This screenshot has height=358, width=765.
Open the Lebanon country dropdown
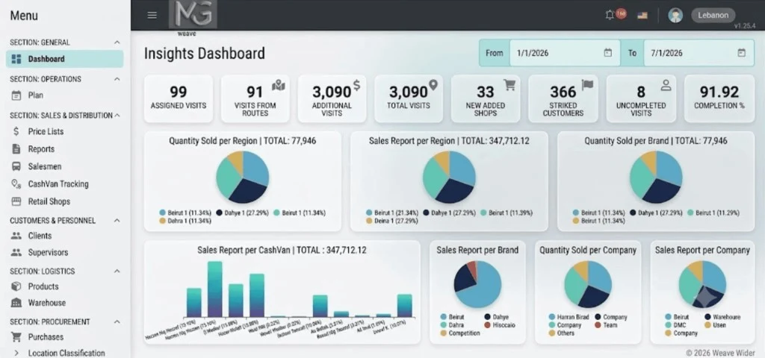[x=713, y=15]
